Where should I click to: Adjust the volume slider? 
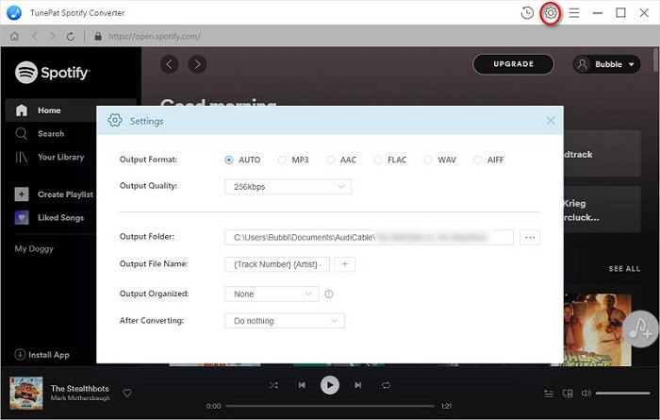point(623,394)
